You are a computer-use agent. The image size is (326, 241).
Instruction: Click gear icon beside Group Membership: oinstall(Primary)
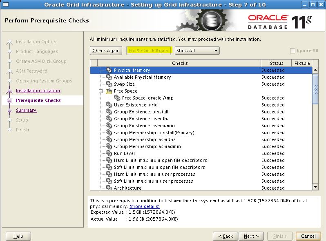point(109,133)
